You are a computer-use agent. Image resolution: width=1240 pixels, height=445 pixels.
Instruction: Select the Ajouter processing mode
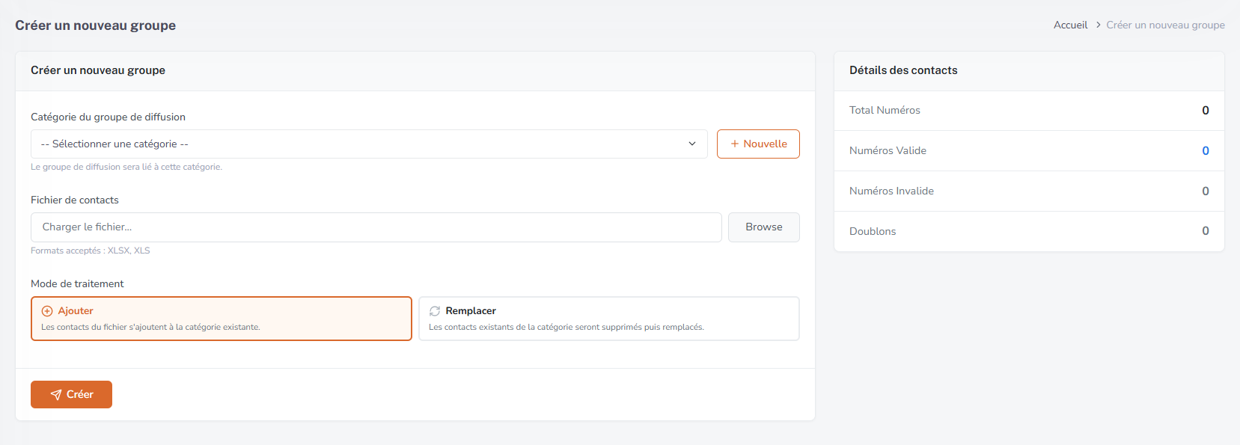[222, 319]
